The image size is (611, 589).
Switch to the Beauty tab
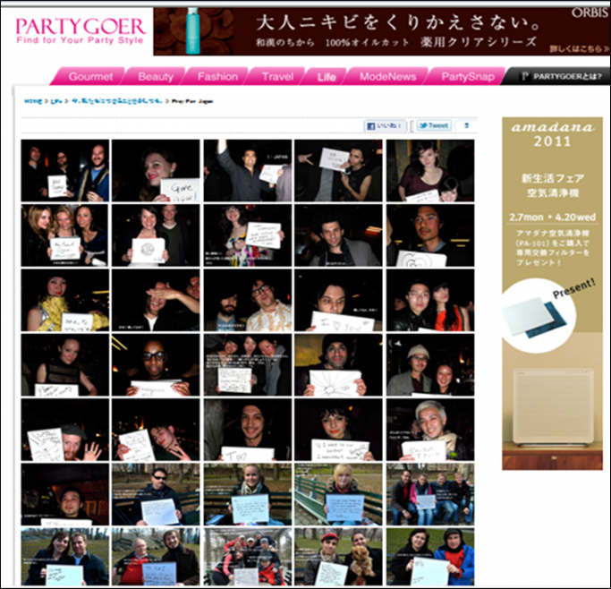click(x=156, y=77)
